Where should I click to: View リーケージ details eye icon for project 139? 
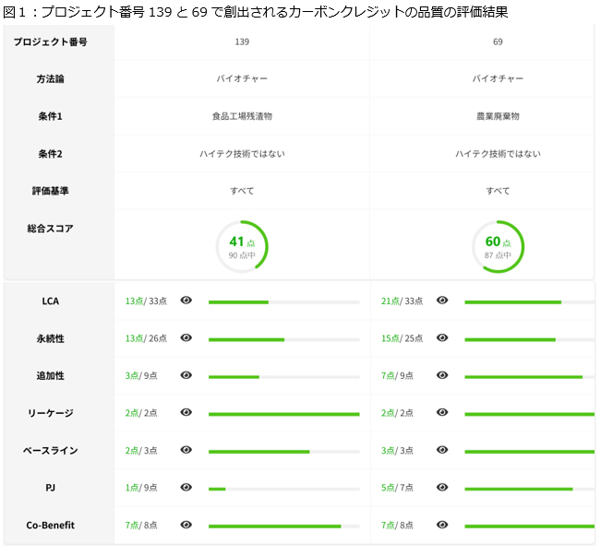(x=186, y=413)
